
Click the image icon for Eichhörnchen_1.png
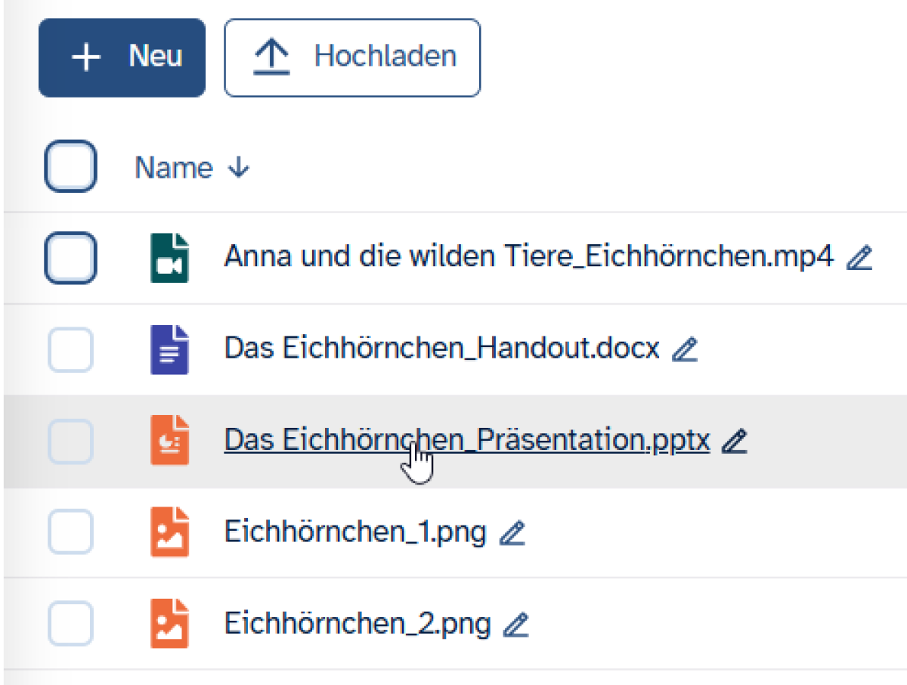[169, 532]
